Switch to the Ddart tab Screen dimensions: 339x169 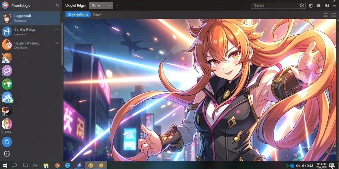point(97,15)
